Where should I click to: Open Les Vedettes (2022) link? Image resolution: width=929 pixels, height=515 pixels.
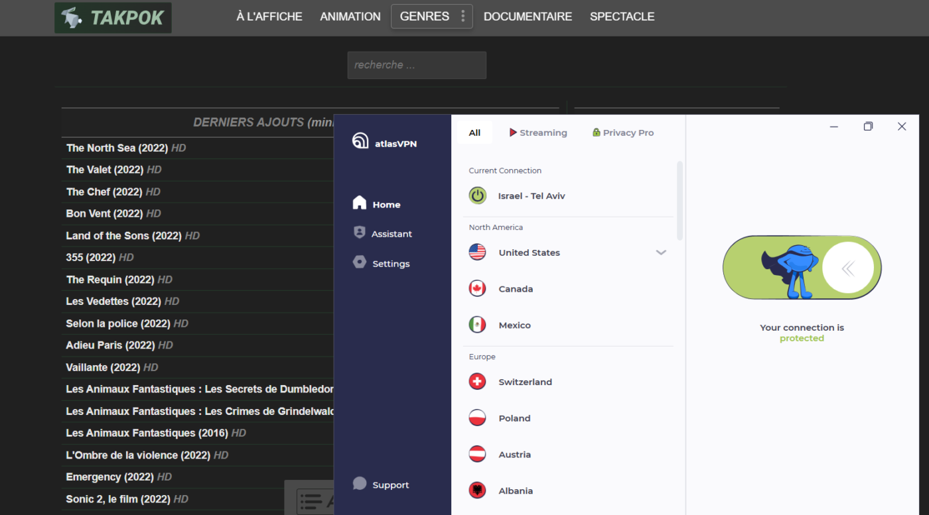click(x=113, y=301)
